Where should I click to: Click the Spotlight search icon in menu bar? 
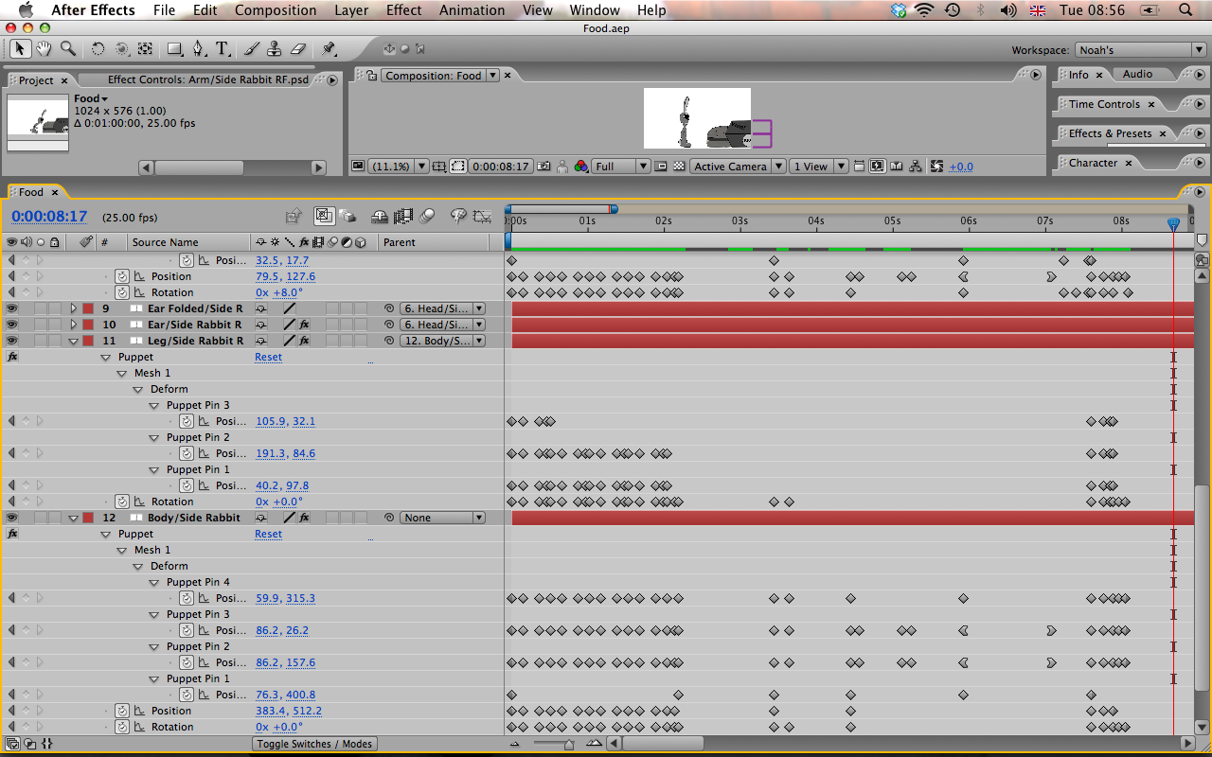coord(1186,10)
